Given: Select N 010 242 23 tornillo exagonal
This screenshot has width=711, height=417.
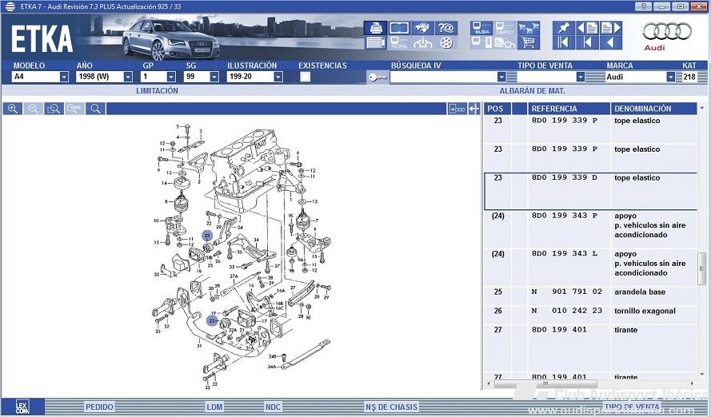Looking at the screenshot, I should [x=590, y=315].
